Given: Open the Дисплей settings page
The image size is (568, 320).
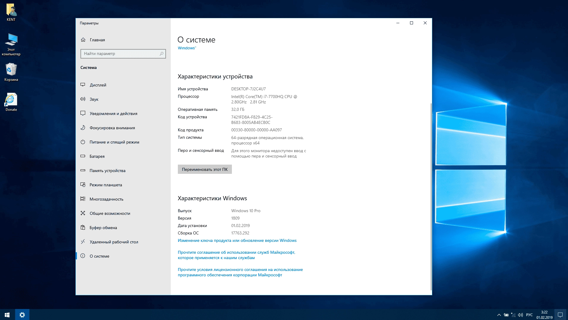Looking at the screenshot, I should pos(123,85).
